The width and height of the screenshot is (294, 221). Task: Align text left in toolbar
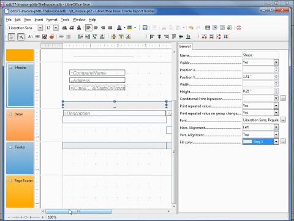click(88, 28)
